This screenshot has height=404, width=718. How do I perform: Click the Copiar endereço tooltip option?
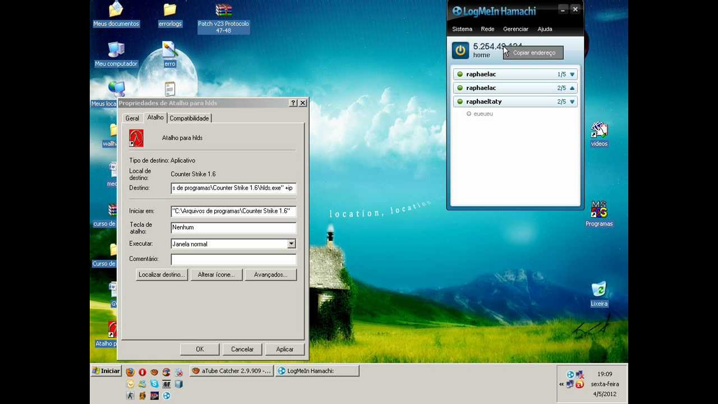click(534, 53)
